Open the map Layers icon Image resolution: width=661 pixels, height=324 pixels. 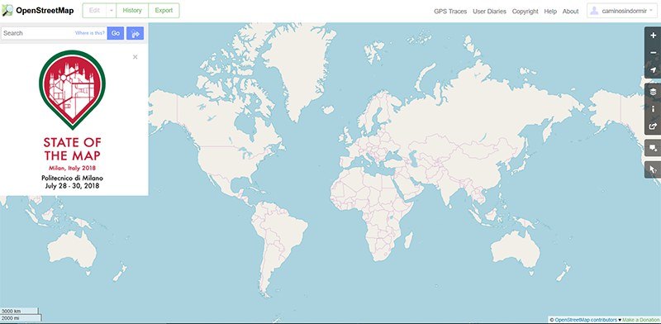653,92
